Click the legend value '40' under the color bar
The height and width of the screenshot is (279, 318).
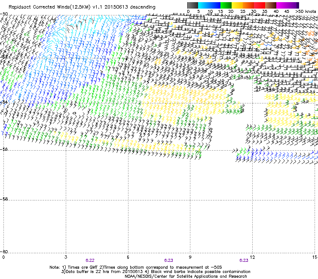coord(276,12)
